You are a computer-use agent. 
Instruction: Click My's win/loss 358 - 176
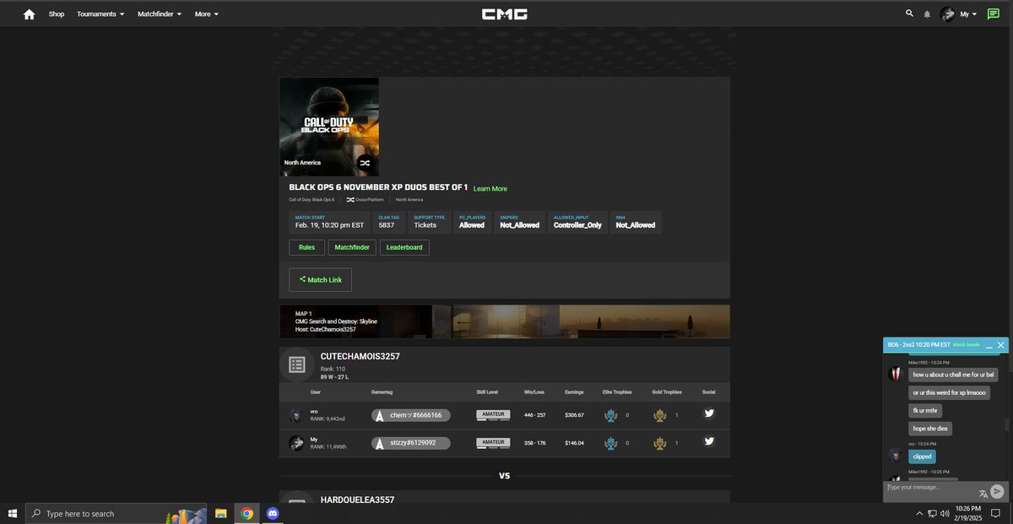pyautogui.click(x=535, y=443)
